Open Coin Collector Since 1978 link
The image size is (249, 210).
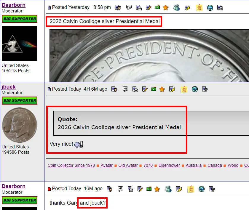click(71, 165)
